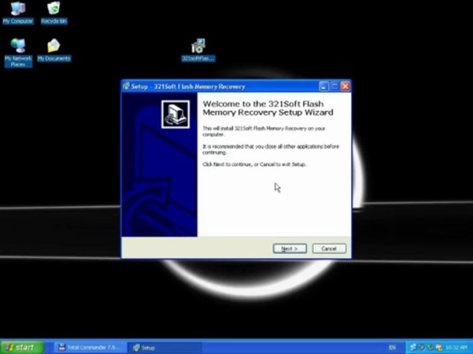Click the Next button in setup wizard
The image size is (473, 354).
pos(290,249)
